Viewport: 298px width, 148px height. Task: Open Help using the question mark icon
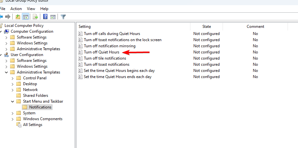(x=45, y=17)
